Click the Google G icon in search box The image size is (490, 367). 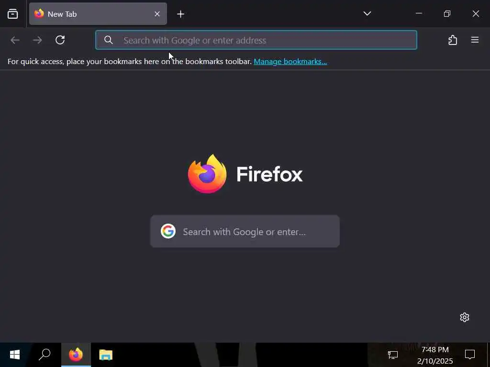click(168, 231)
